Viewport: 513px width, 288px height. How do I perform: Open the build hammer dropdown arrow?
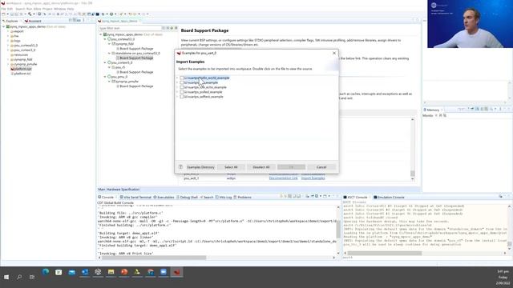coord(34,14)
